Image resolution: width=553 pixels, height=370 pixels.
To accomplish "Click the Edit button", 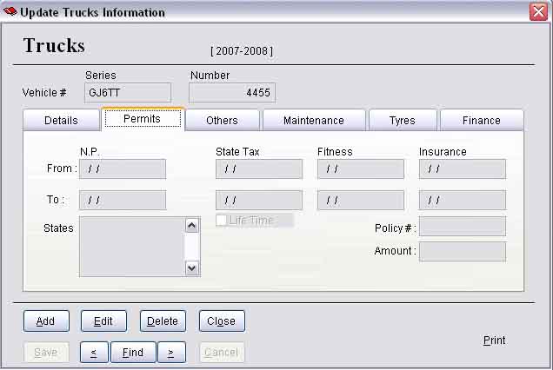I will (103, 321).
